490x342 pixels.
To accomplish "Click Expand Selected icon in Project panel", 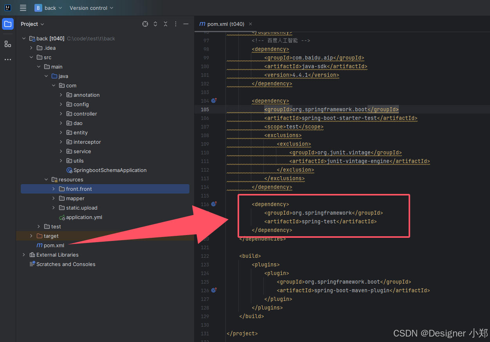I will (x=155, y=24).
